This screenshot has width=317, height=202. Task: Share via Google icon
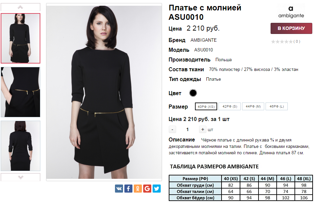tap(147, 189)
